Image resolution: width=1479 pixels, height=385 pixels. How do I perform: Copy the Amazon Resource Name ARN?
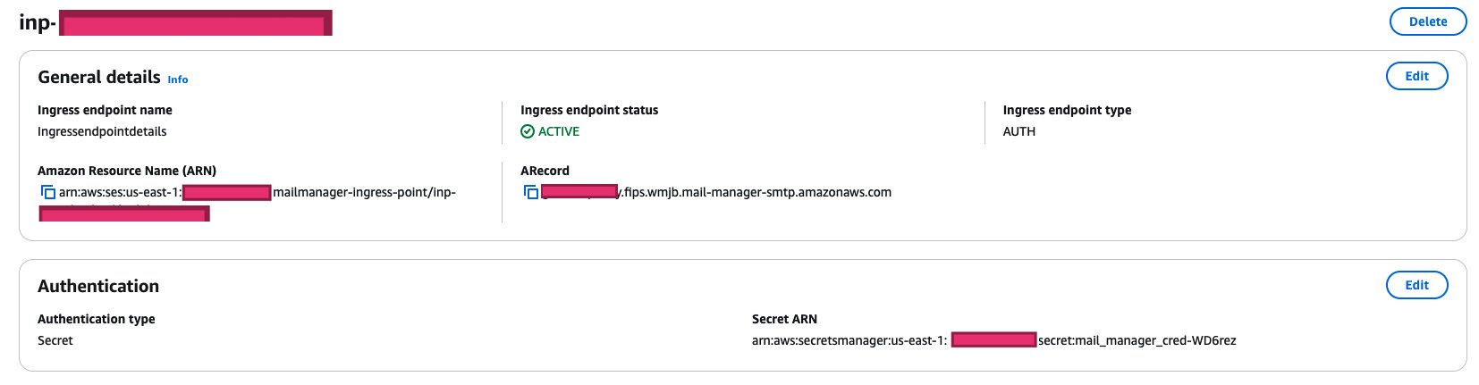[48, 192]
